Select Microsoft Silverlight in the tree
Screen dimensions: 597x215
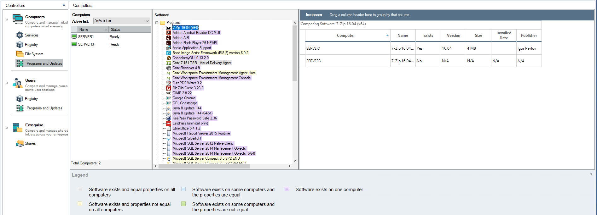pos(187,138)
